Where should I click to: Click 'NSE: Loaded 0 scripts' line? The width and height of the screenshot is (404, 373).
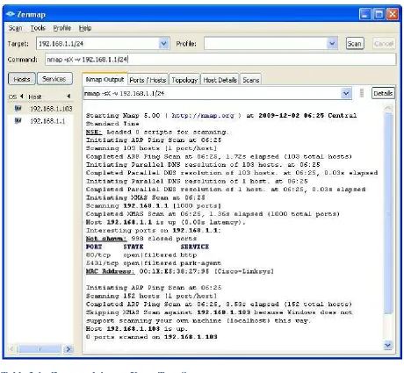click(x=157, y=132)
